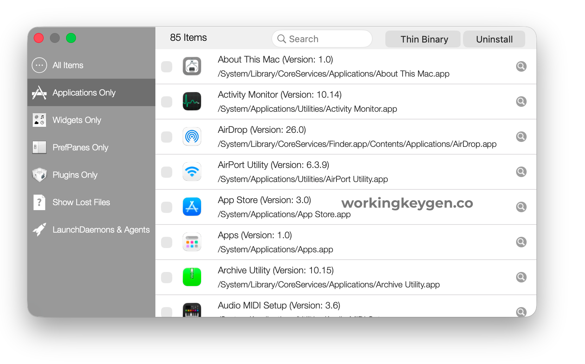This screenshot has height=364, width=585.
Task: Click the App Store app icon
Action: click(192, 207)
